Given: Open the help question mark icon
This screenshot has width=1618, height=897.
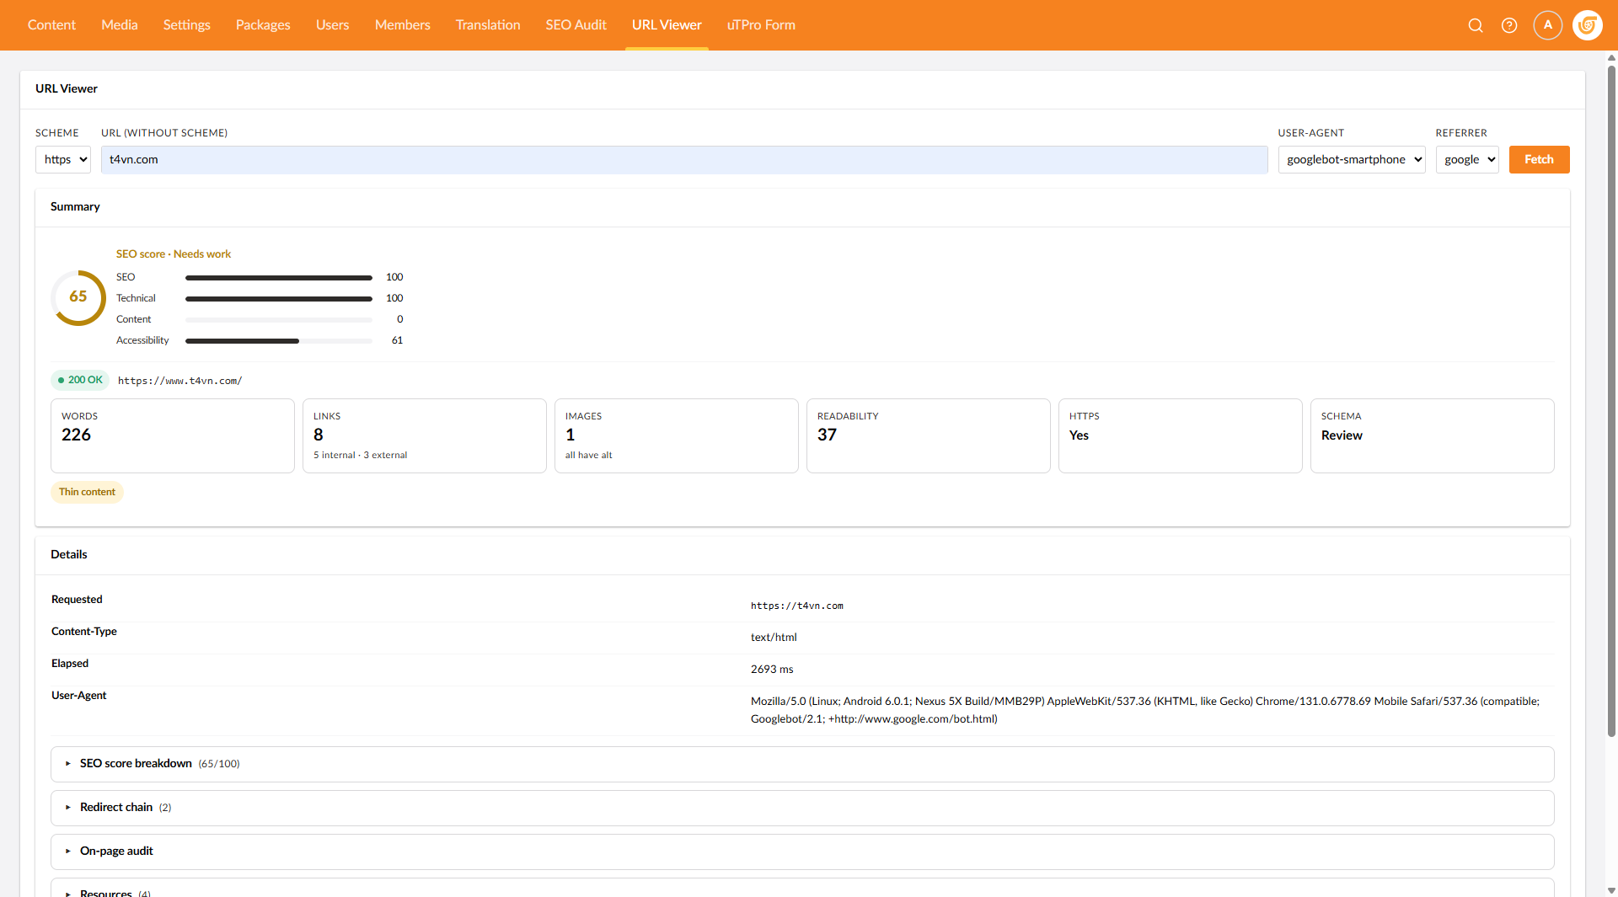Looking at the screenshot, I should coord(1509,25).
